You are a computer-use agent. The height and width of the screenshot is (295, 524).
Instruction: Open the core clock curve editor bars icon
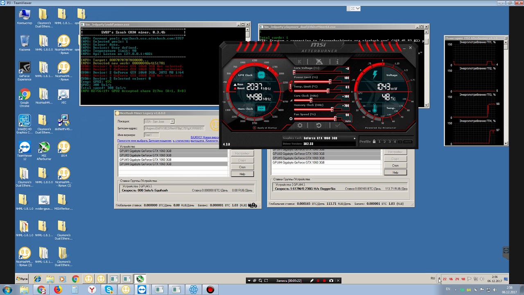click(x=291, y=100)
